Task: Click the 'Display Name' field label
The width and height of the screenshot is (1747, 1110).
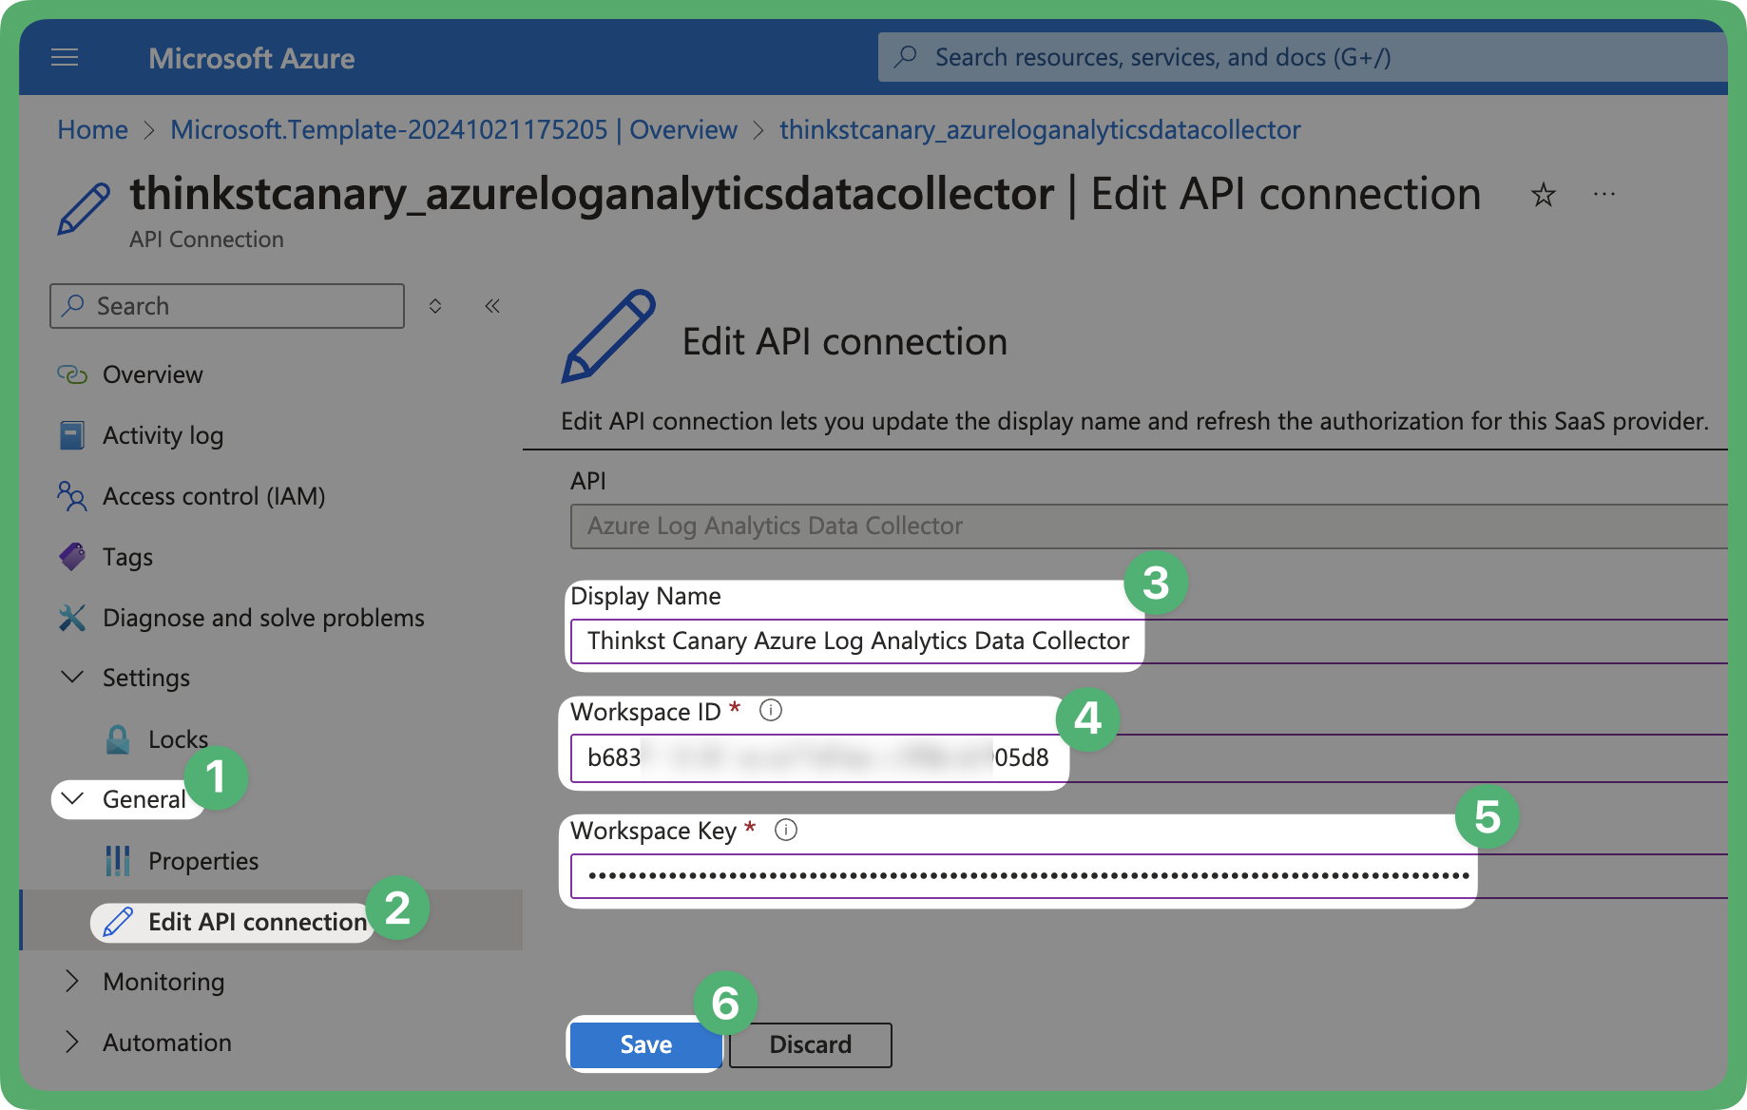Action: click(x=645, y=596)
